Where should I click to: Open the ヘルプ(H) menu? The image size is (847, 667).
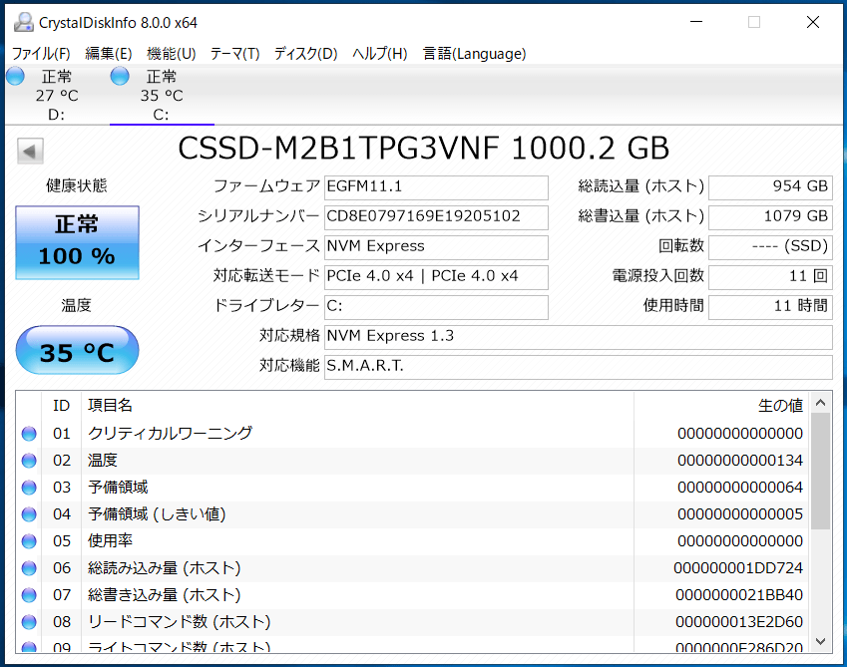point(380,54)
